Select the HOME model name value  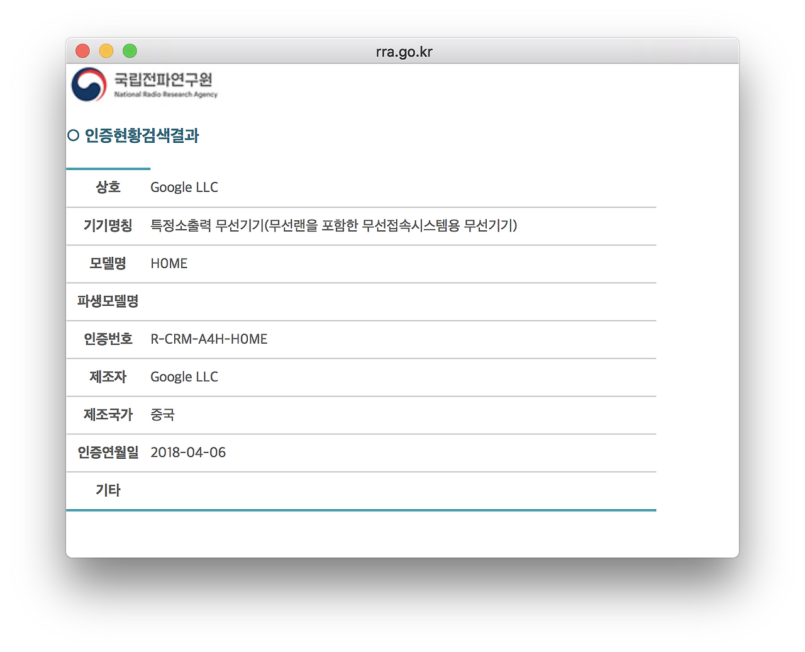coord(169,264)
